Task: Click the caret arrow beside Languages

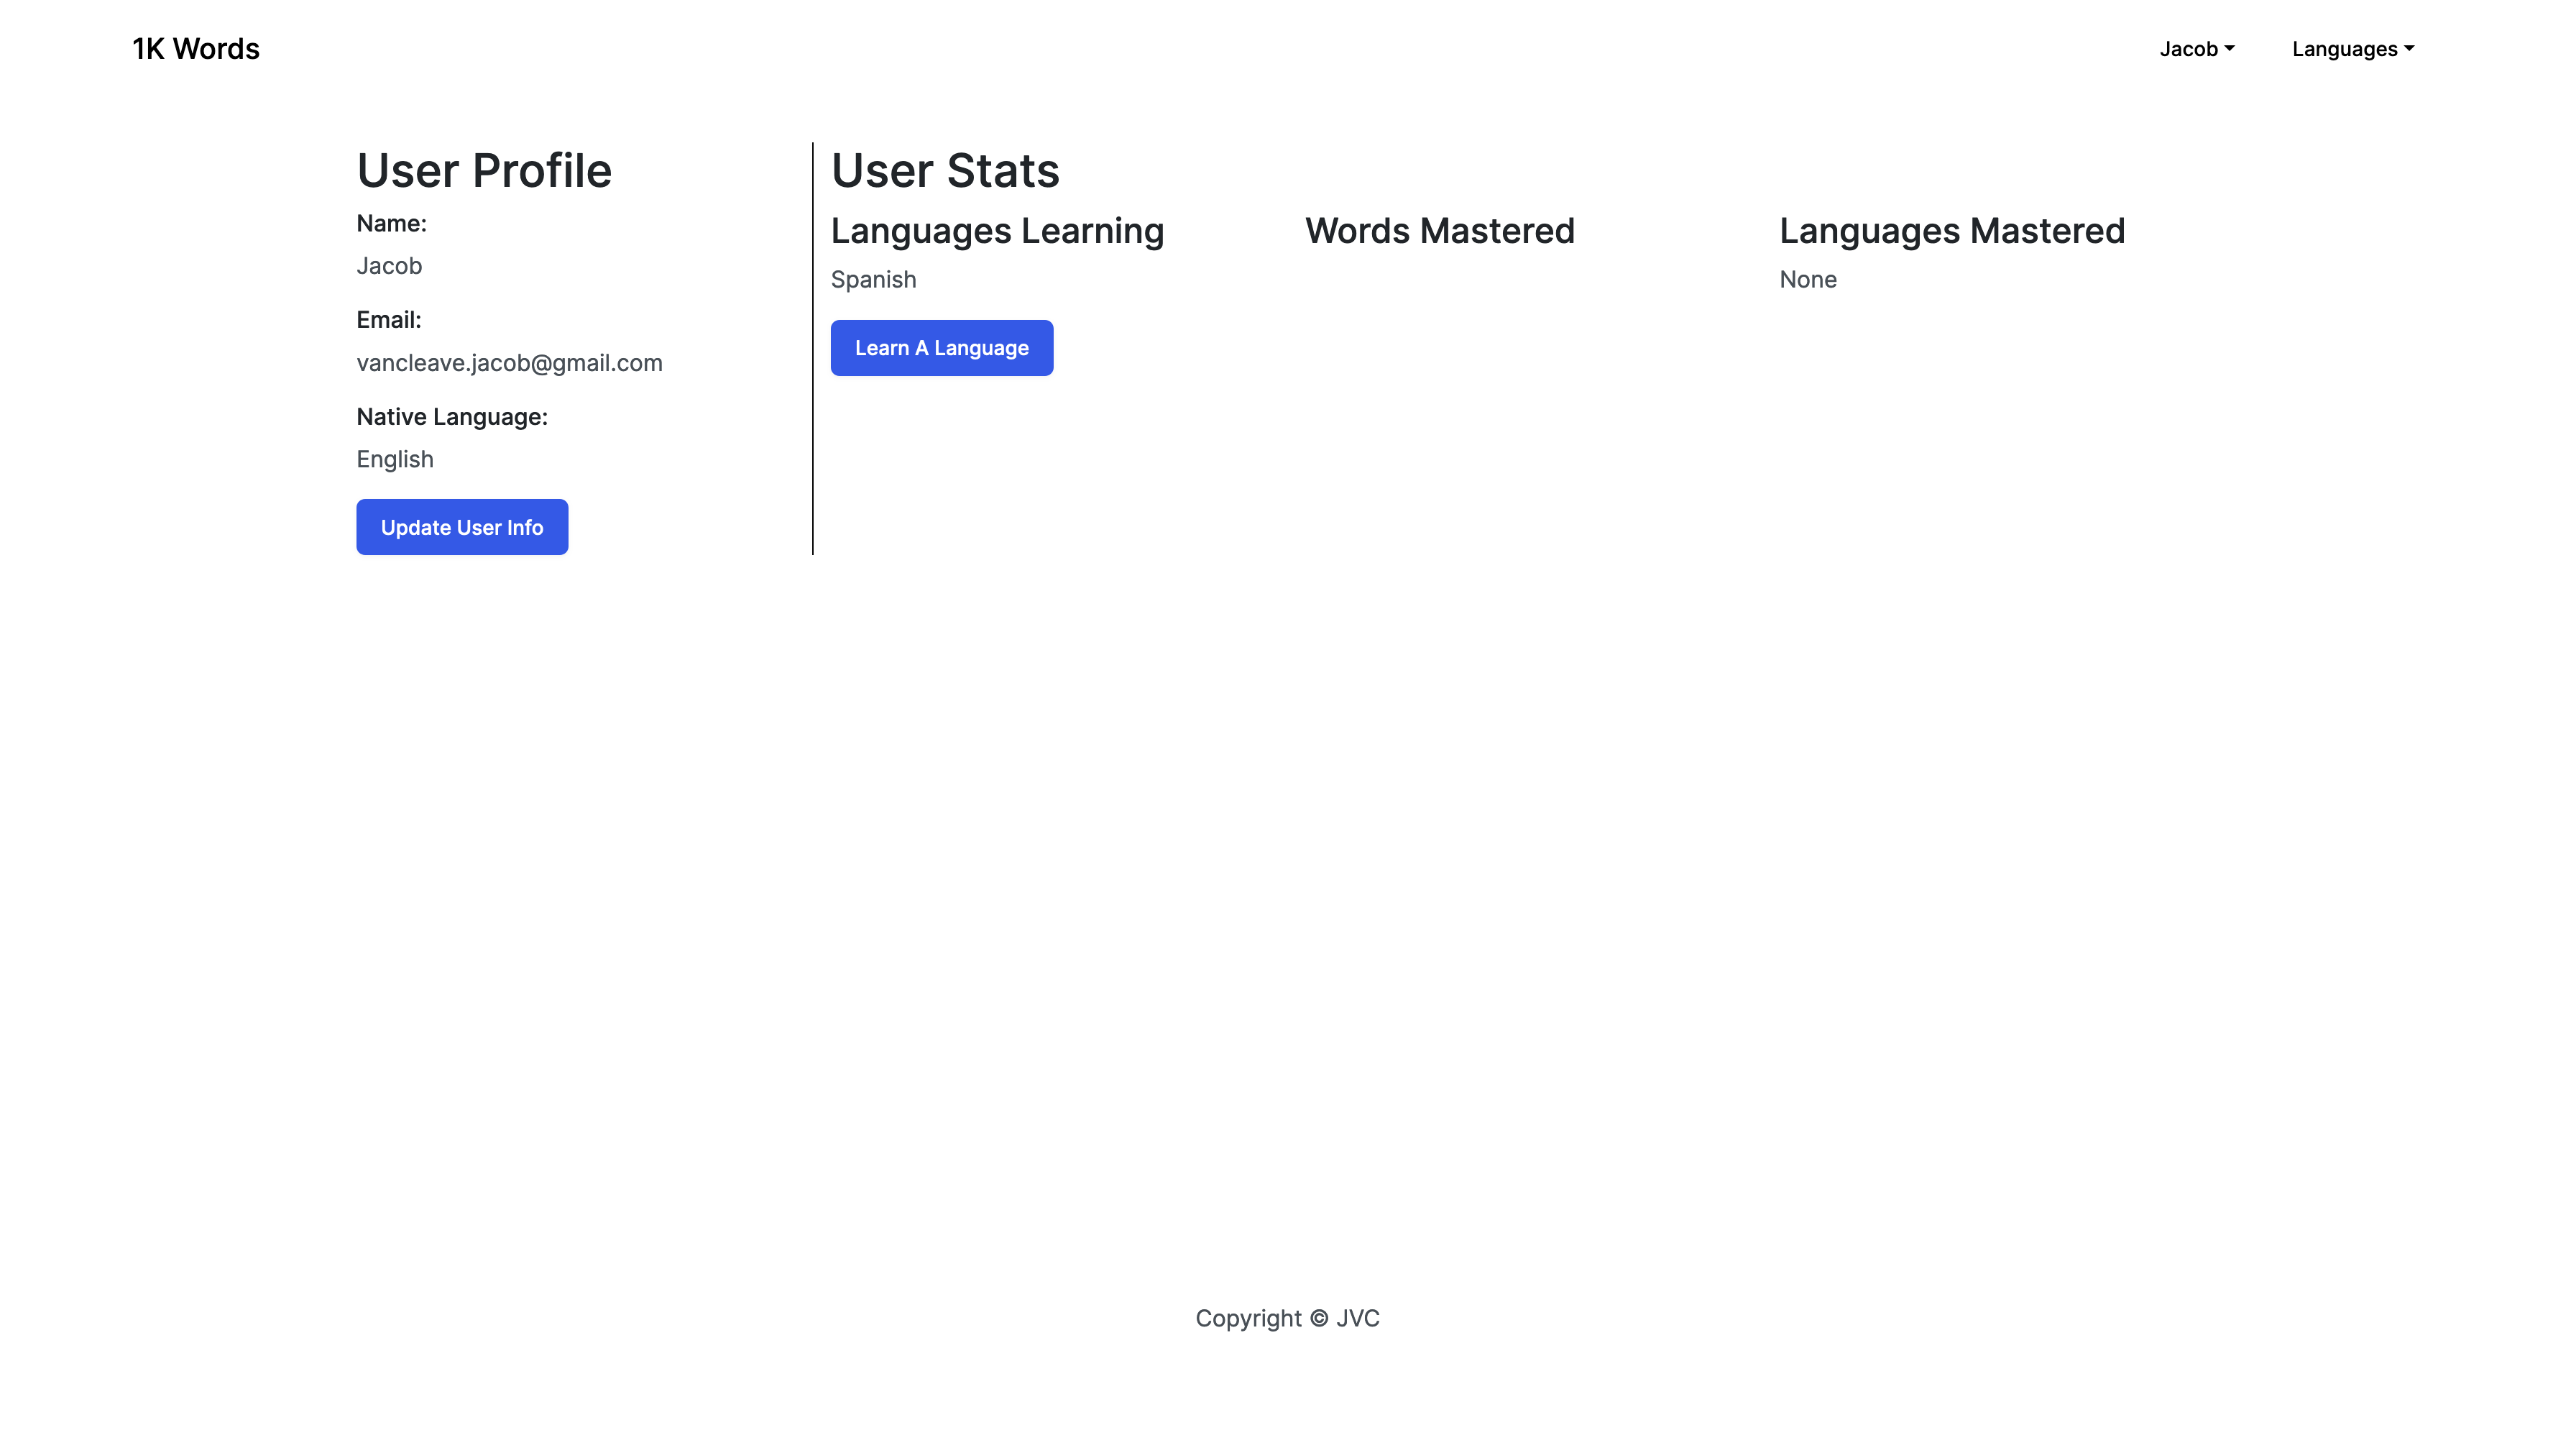Action: point(2409,48)
